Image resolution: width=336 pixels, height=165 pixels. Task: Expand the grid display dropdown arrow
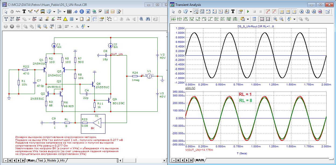77,19
